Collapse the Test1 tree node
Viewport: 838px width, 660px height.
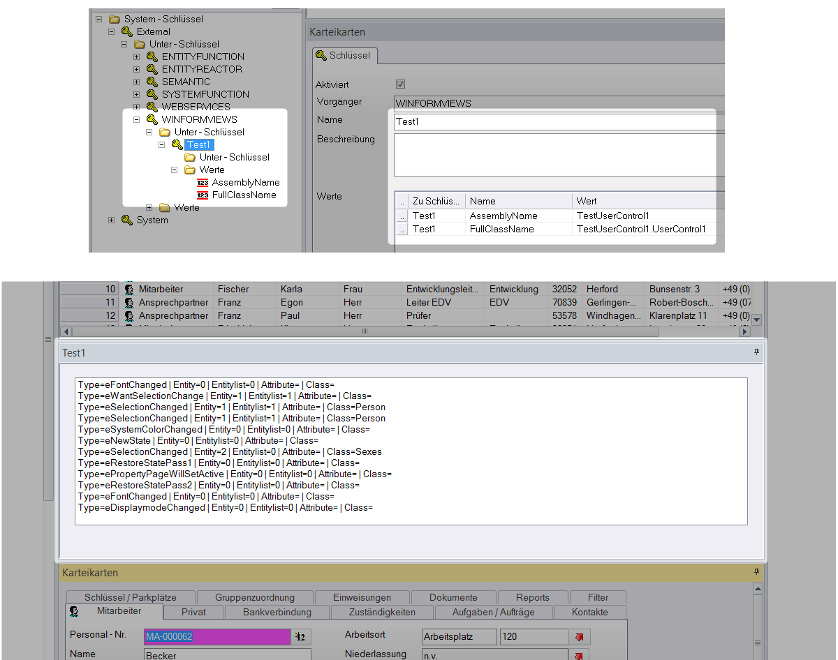(x=162, y=144)
